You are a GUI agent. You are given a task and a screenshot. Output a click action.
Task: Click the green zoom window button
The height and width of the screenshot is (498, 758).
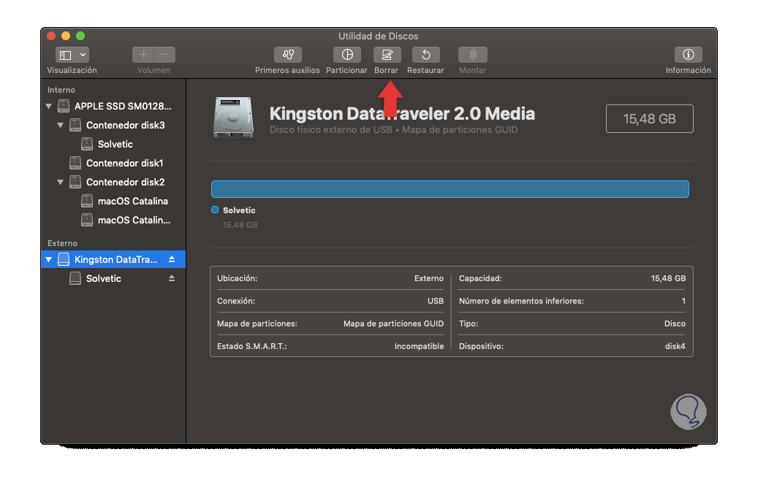pyautogui.click(x=80, y=36)
